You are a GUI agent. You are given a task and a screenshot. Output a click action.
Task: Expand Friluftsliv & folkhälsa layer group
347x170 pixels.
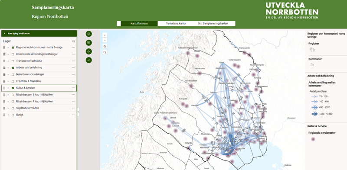click(8, 81)
